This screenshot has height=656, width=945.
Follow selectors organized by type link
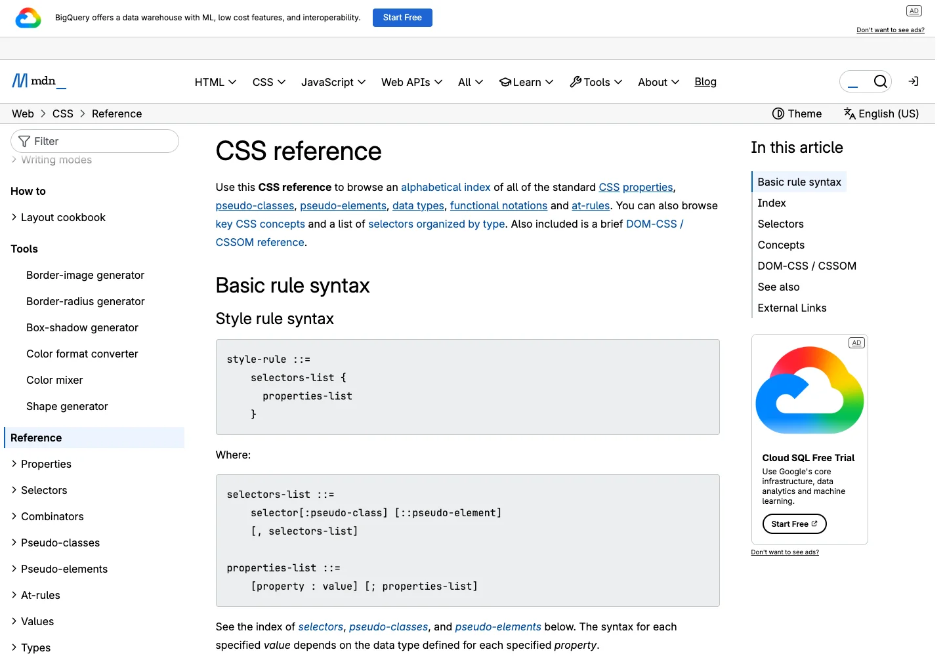pyautogui.click(x=436, y=224)
